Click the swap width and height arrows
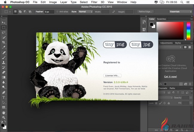 coord(114,12)
